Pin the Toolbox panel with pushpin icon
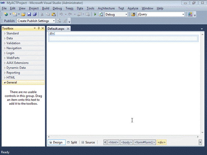Image resolution: width=207 pixels, height=155 pixels. click(x=39, y=28)
